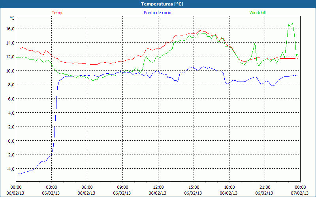The width and height of the screenshot is (316, 197).
Task: Select the red Temp. legend label
Action: tap(58, 13)
